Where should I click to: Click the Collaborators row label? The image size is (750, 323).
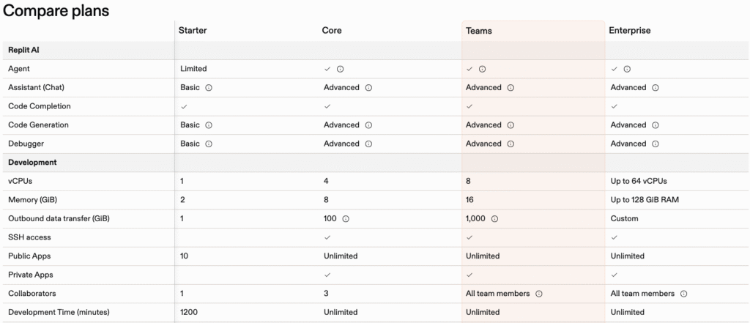click(x=31, y=293)
